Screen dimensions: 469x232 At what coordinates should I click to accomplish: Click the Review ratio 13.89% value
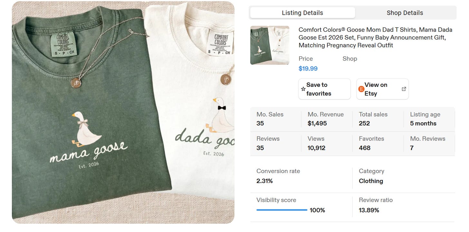[x=369, y=210]
